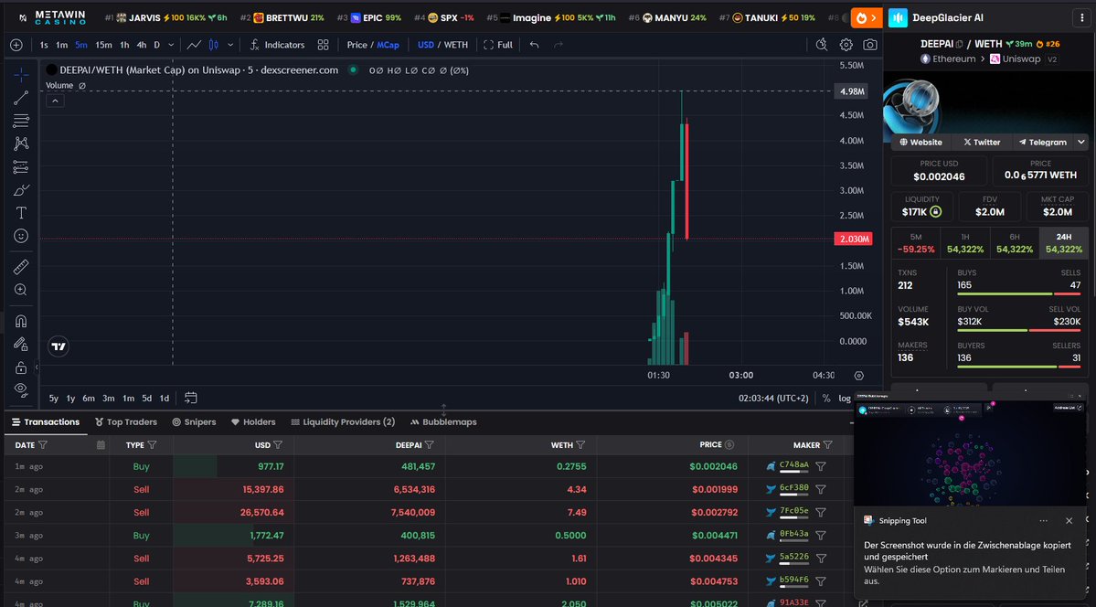Viewport: 1096px width, 607px height.
Task: Open the Bubblemaps tab
Action: pos(443,421)
